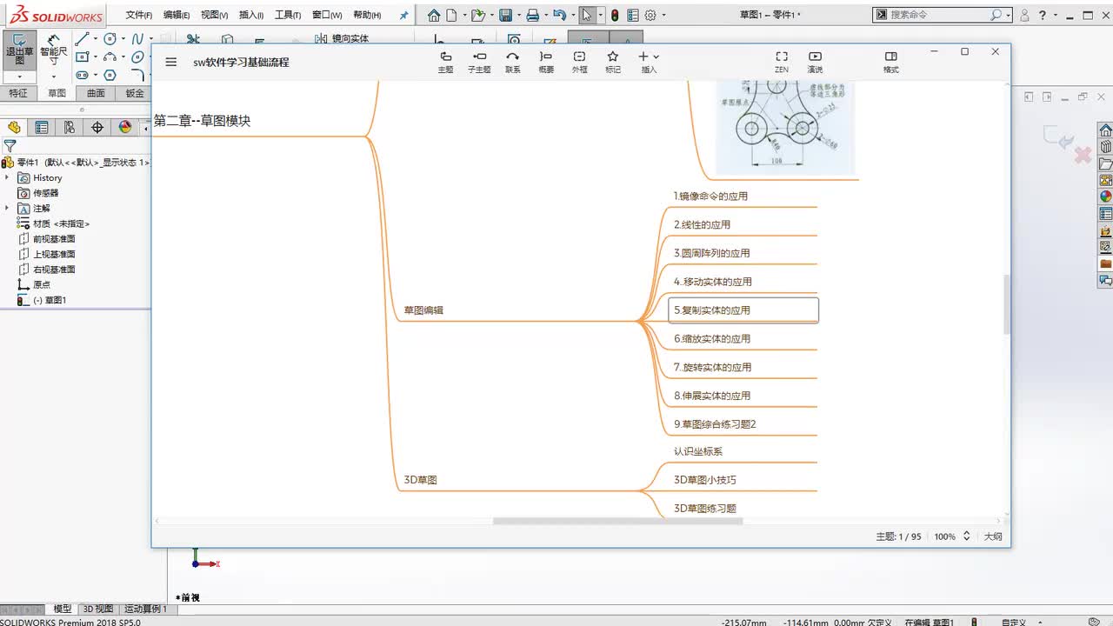
Task: Toggle the SolidWorks menu pin icon
Action: point(403,15)
